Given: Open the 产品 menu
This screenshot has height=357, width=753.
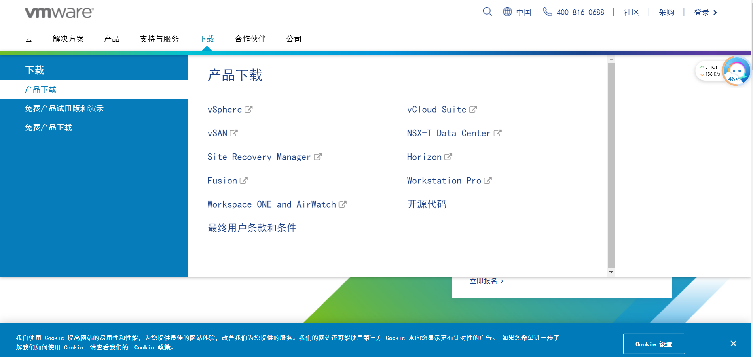Looking at the screenshot, I should tap(112, 39).
